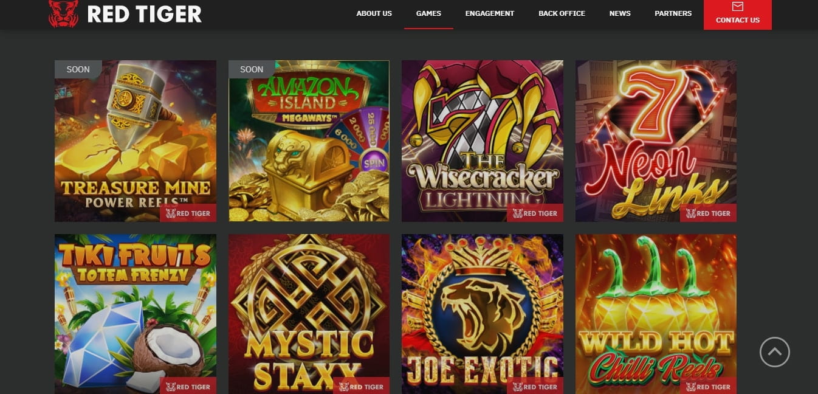
Task: Click the Red Tiger badge on Wild Hot Chilli Reels
Action: click(709, 386)
